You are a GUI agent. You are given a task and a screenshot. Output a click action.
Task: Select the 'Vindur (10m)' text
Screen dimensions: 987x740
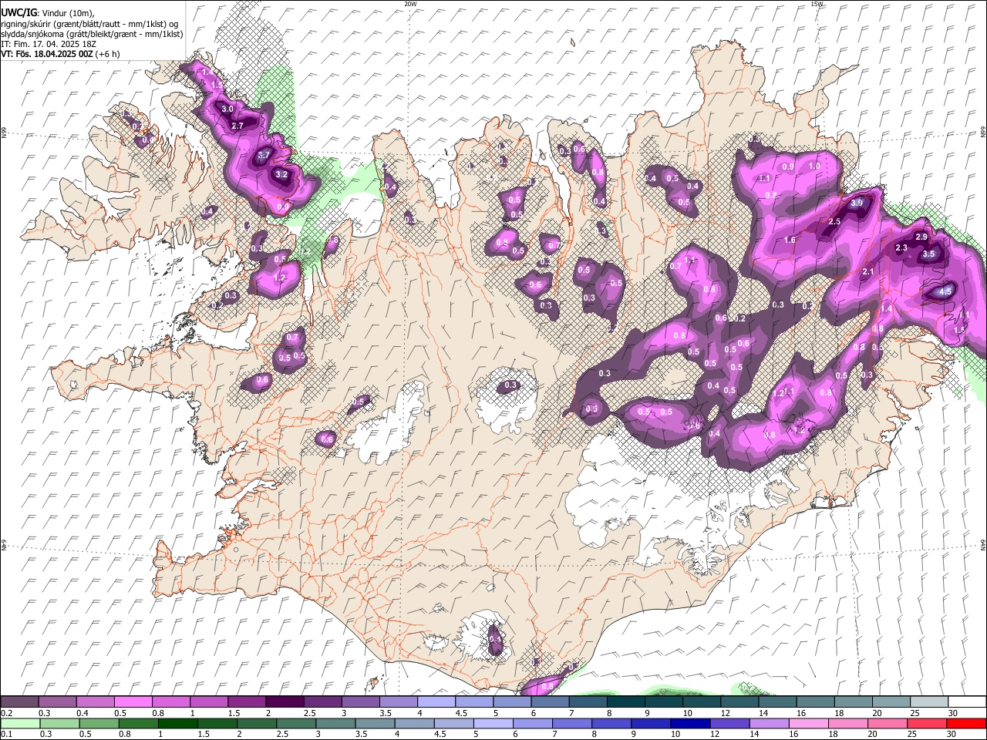pyautogui.click(x=66, y=13)
